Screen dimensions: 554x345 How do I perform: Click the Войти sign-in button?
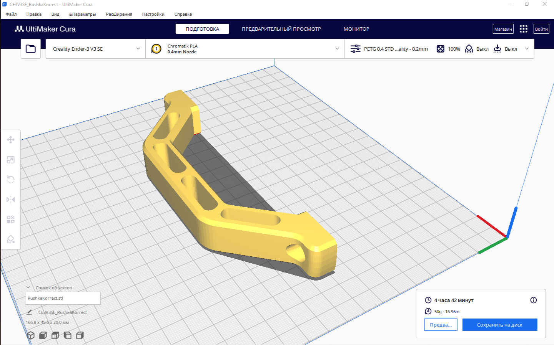tap(541, 29)
